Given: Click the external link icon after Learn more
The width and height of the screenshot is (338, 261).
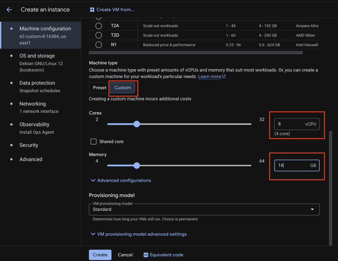Looking at the screenshot, I should click(224, 76).
